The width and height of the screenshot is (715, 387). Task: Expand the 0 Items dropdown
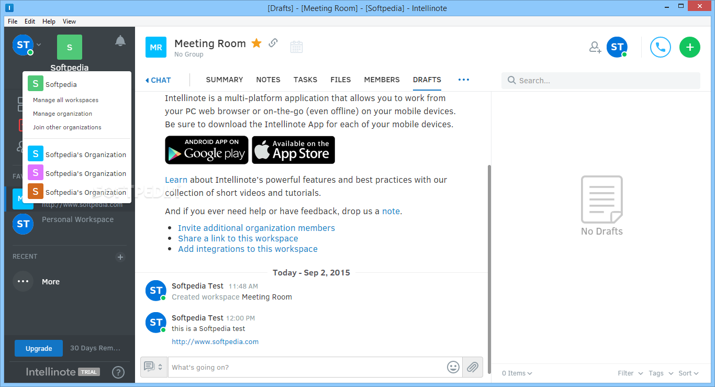click(x=517, y=373)
